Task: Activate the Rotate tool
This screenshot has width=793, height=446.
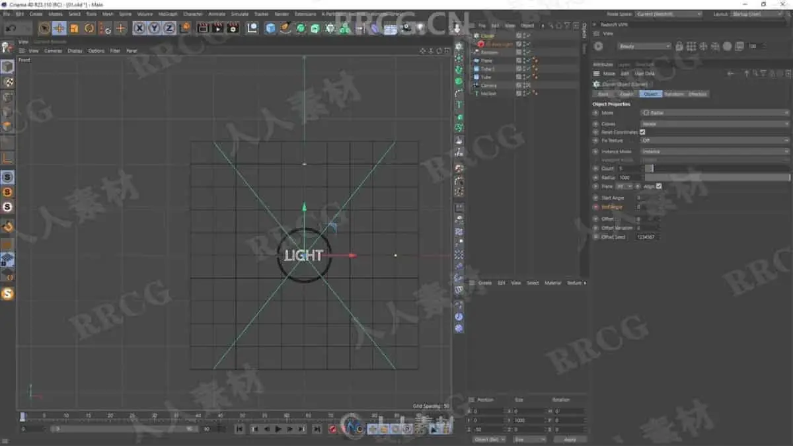Action: (89, 28)
